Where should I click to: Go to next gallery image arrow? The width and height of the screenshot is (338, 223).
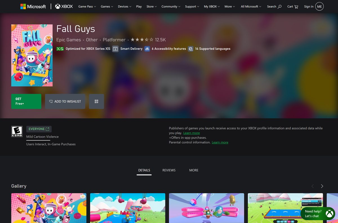[322, 186]
